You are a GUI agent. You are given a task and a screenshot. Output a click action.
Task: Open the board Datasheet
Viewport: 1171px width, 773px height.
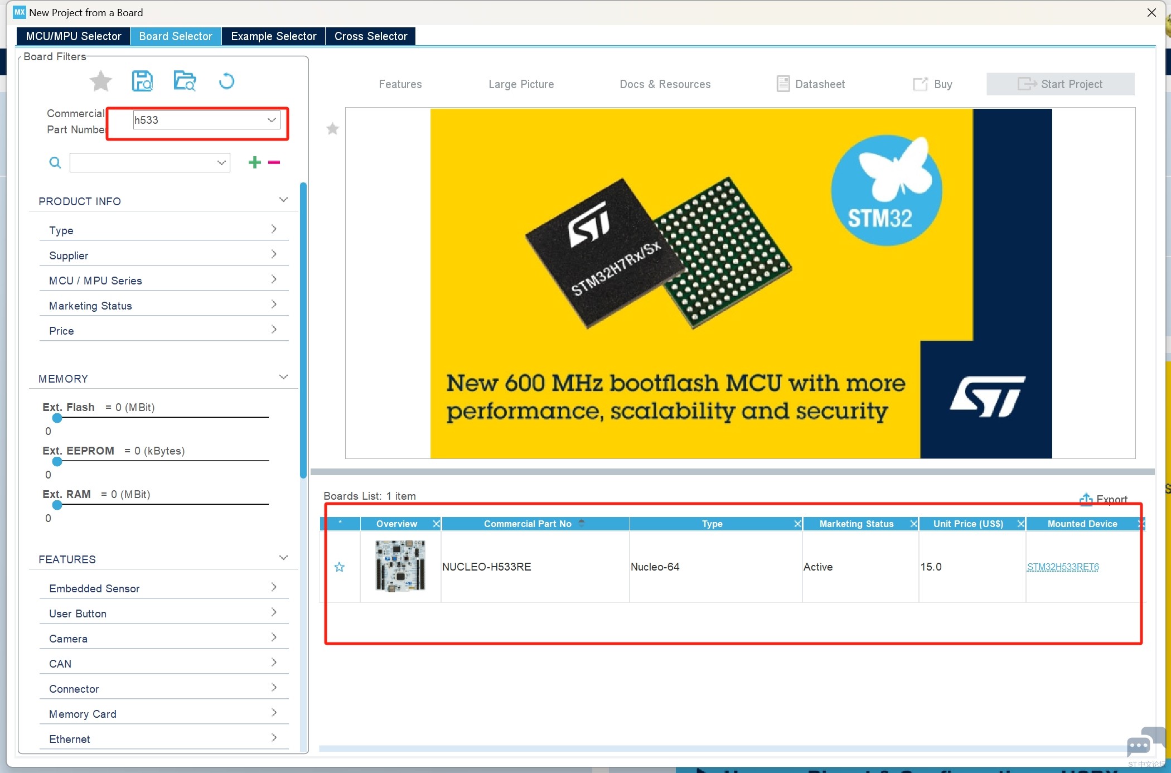tap(811, 84)
